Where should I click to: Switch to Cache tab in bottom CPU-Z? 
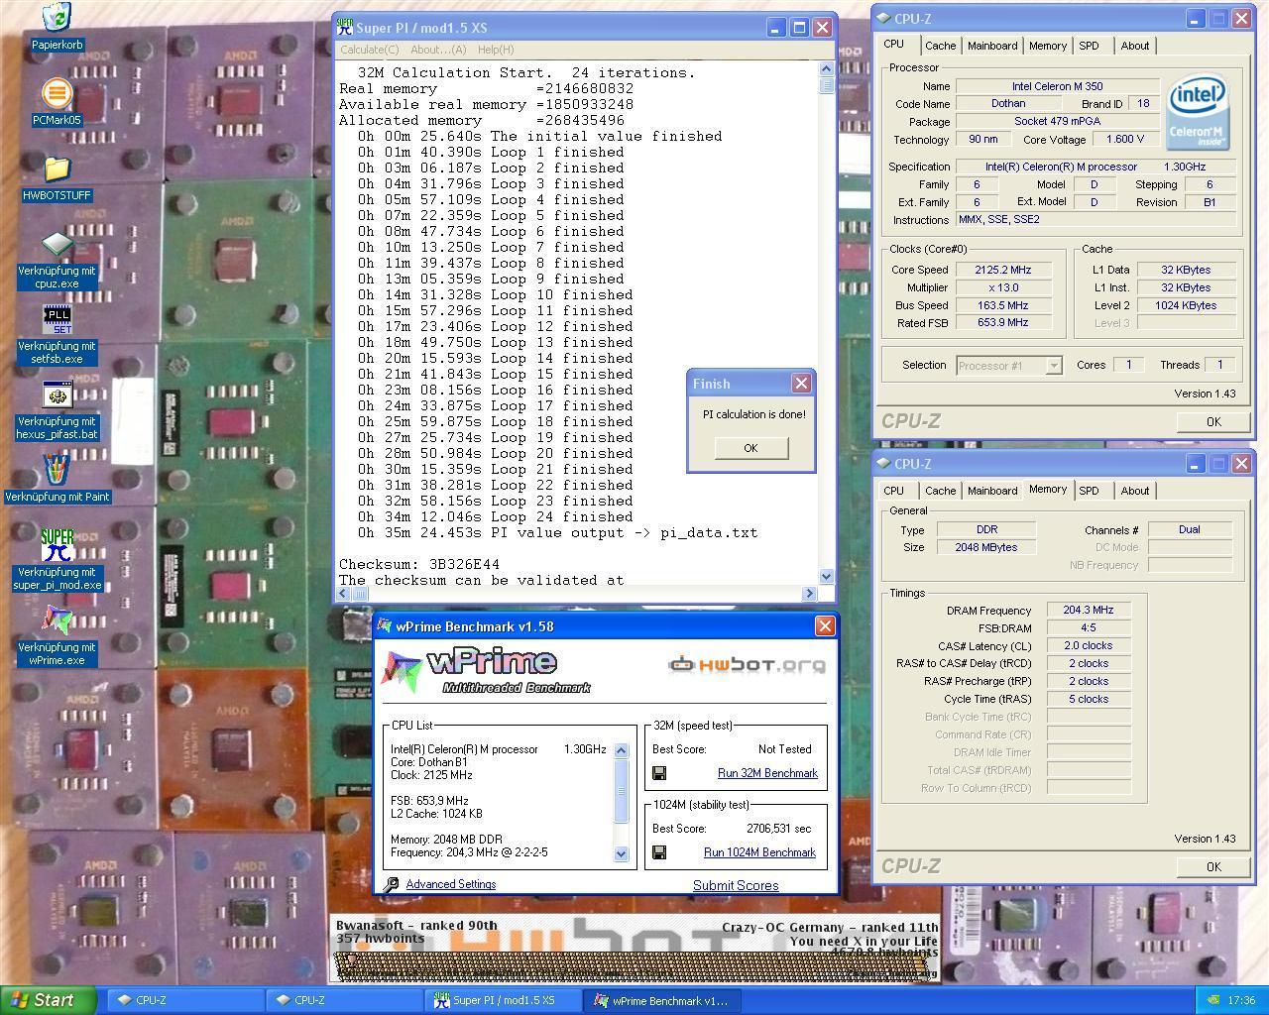click(940, 491)
